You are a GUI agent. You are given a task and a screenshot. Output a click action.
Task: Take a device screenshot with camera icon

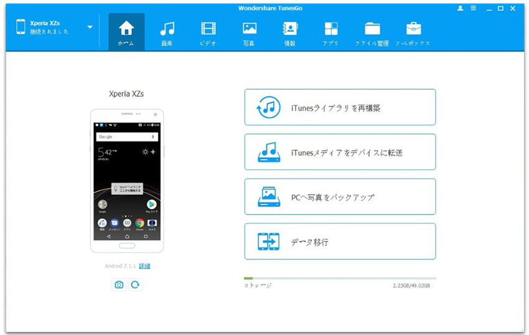(x=119, y=285)
